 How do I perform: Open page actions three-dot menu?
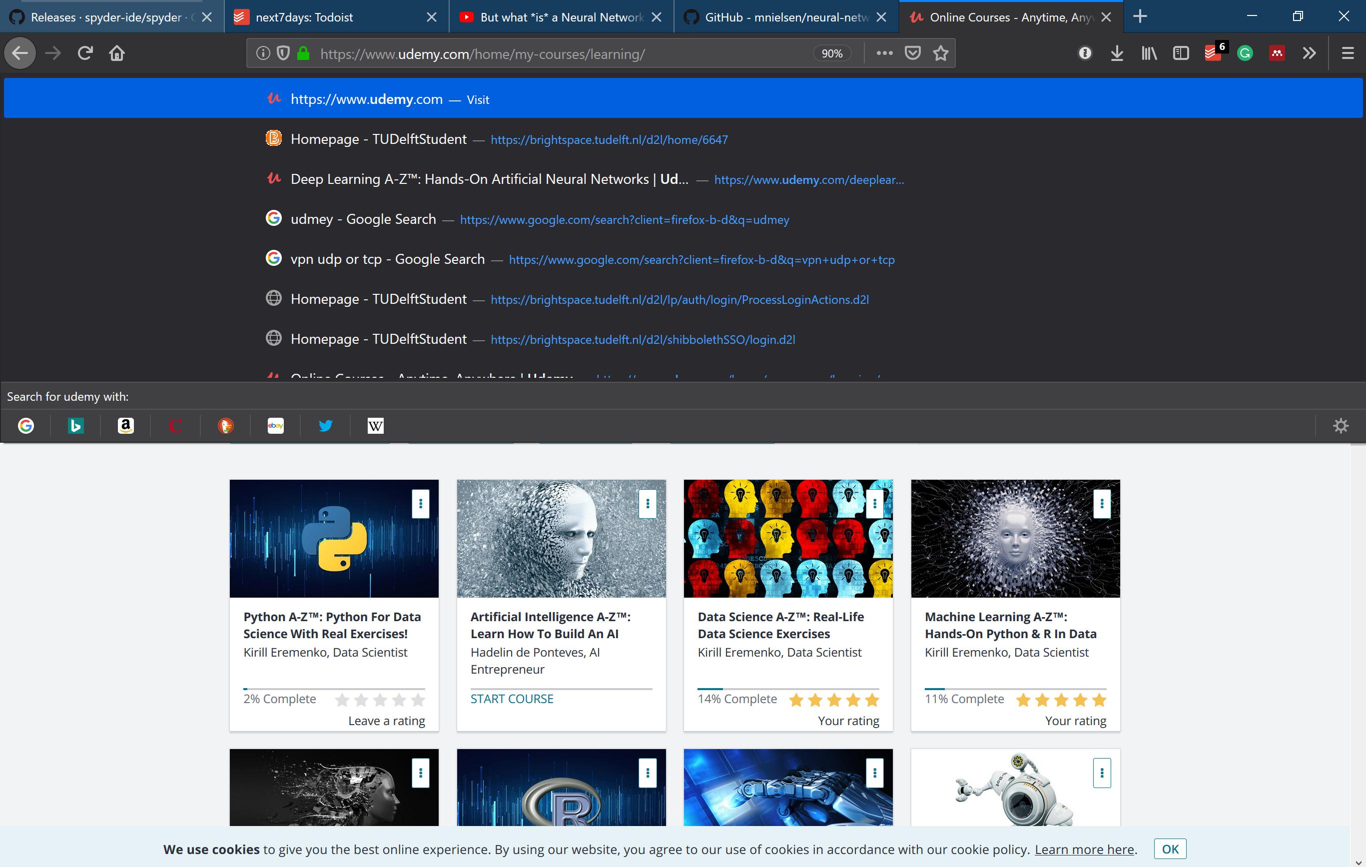point(884,53)
